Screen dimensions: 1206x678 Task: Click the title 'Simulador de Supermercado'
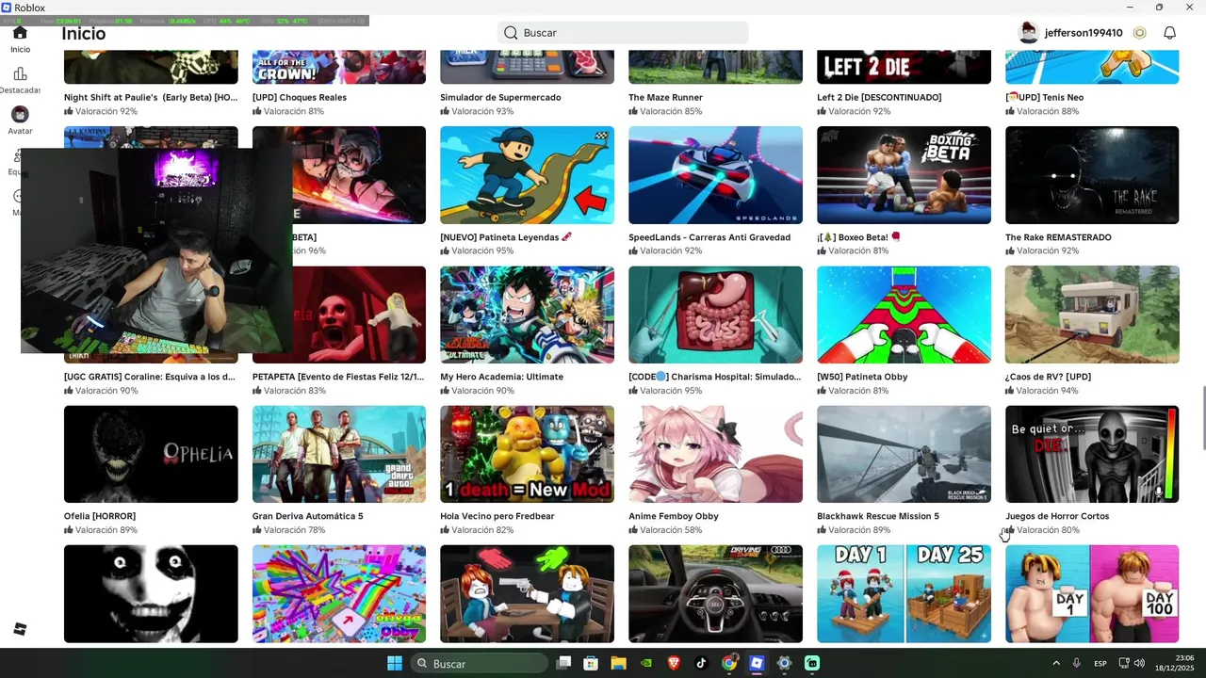[500, 97]
